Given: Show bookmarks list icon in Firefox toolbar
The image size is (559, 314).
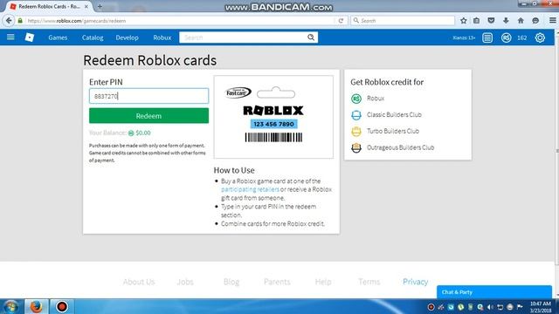Looking at the screenshot, I should point(477,21).
